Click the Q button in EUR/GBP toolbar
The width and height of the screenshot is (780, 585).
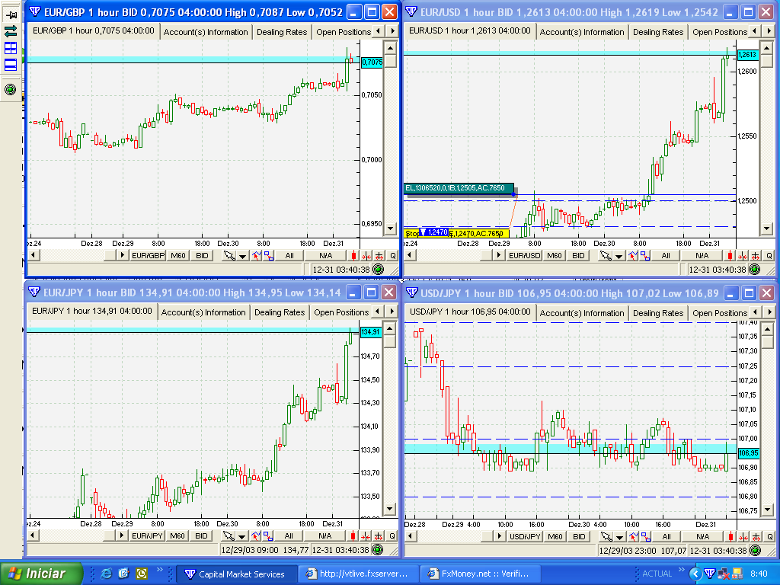coord(392,256)
